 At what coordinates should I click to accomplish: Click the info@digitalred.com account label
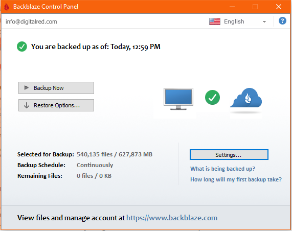coord(31,21)
